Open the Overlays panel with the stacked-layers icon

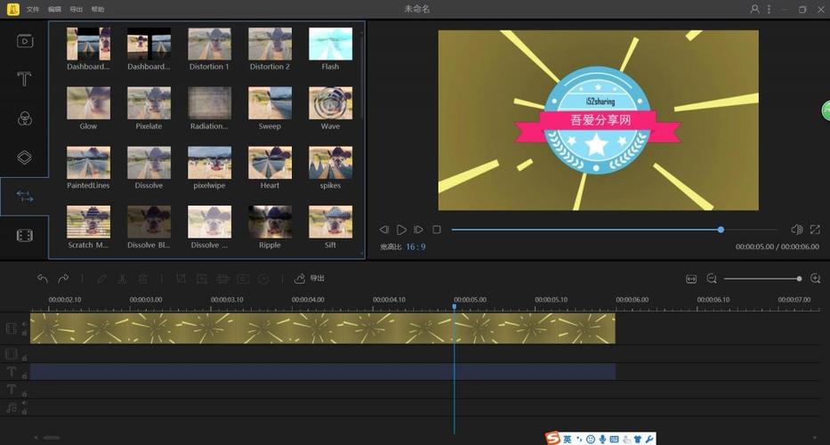point(25,158)
